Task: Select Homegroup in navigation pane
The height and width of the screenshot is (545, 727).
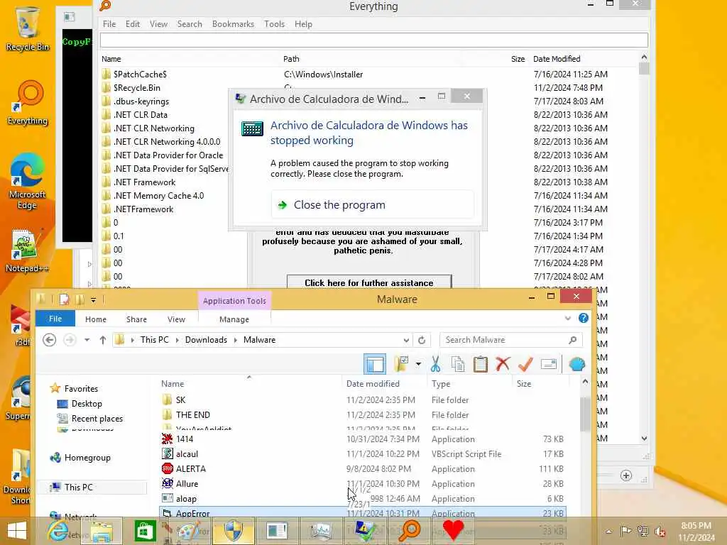Action: pyautogui.click(x=87, y=458)
